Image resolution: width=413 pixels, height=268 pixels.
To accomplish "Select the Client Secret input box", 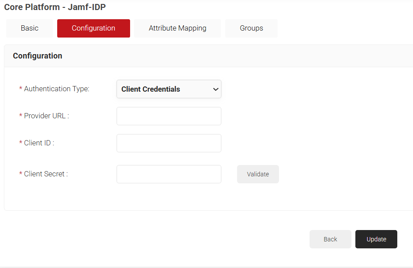I will click(x=169, y=174).
